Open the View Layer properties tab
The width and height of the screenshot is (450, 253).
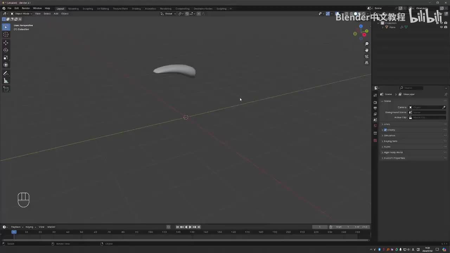375,114
